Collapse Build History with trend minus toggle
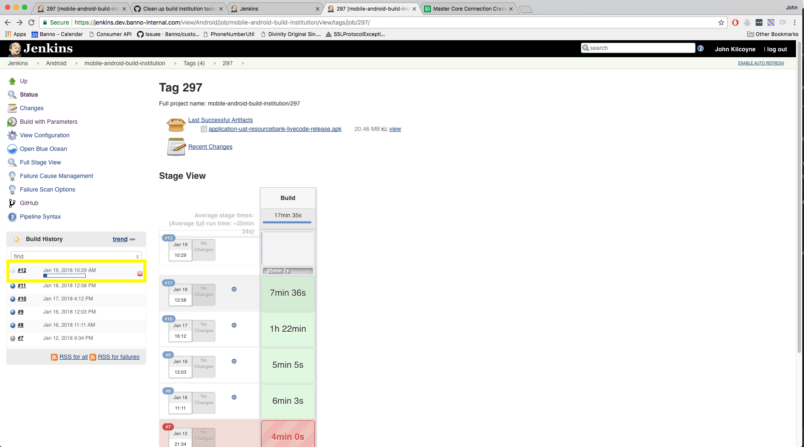The width and height of the screenshot is (804, 447). [x=132, y=239]
